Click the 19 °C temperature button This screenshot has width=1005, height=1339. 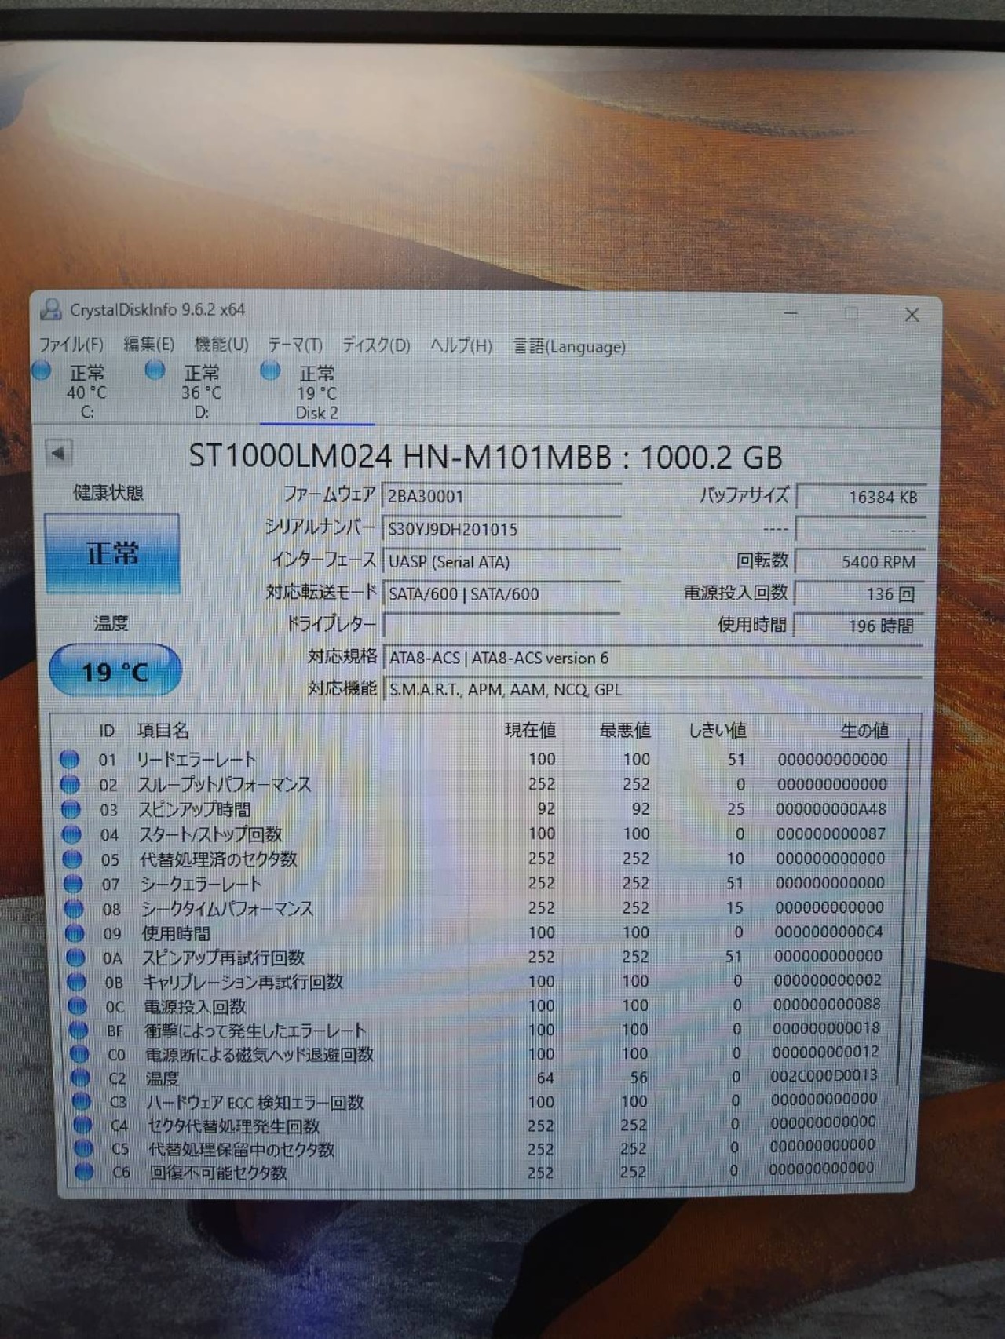tap(115, 671)
